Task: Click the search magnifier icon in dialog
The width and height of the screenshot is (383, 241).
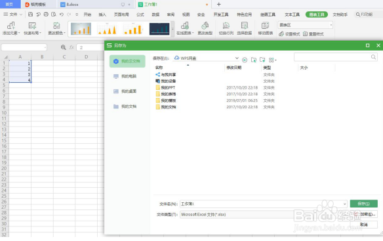Action: click(373, 57)
